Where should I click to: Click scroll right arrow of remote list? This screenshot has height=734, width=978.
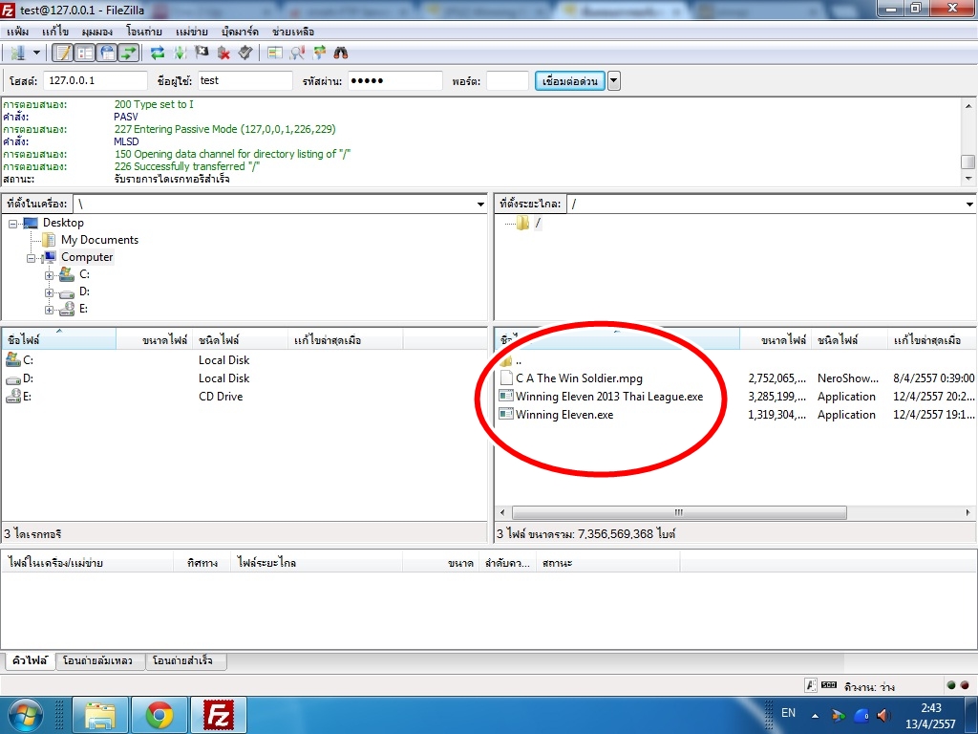(967, 512)
